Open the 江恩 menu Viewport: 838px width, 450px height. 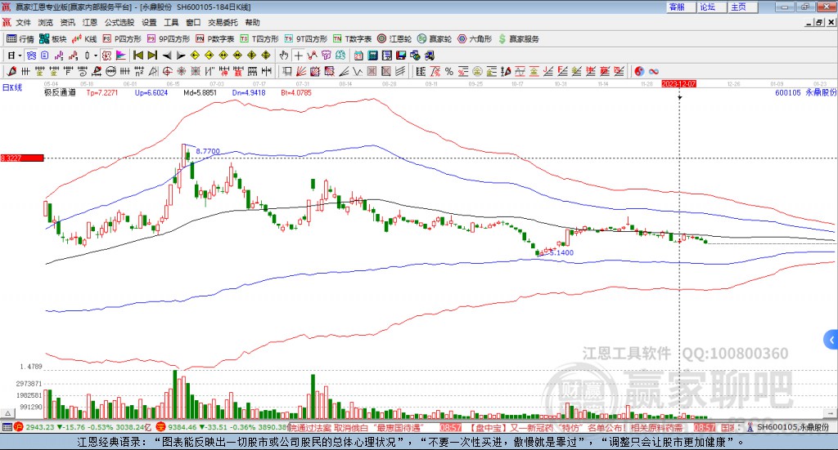(90, 22)
